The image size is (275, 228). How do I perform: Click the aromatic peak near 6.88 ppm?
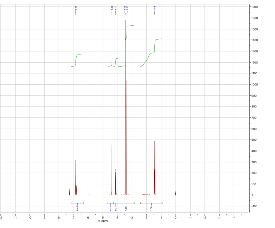coord(76,178)
